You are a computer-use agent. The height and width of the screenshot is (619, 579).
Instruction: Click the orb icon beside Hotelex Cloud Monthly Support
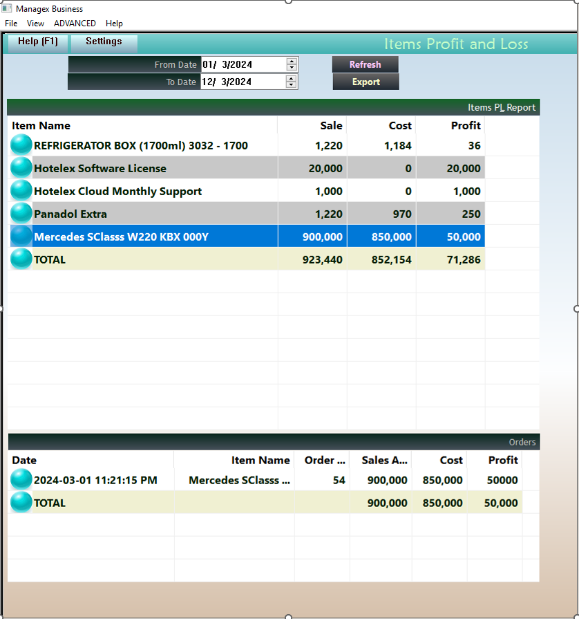pos(21,191)
